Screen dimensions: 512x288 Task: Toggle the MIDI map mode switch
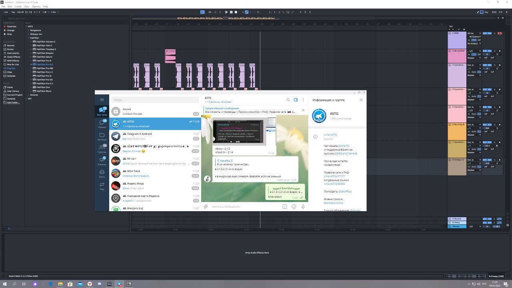point(494,12)
